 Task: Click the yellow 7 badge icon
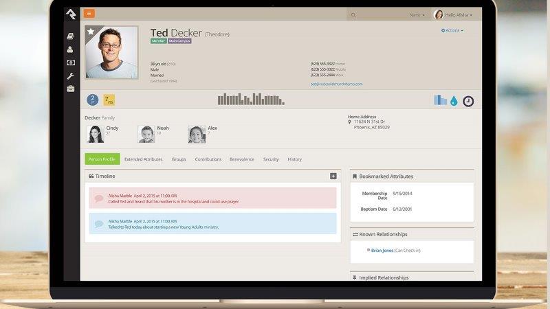(x=109, y=100)
